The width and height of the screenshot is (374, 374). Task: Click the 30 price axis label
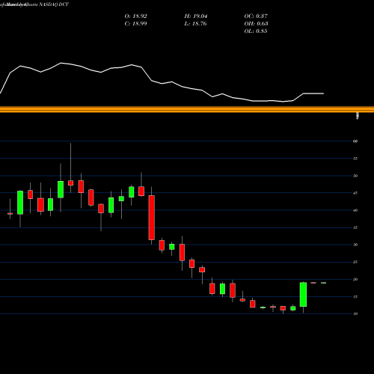(x=355, y=245)
